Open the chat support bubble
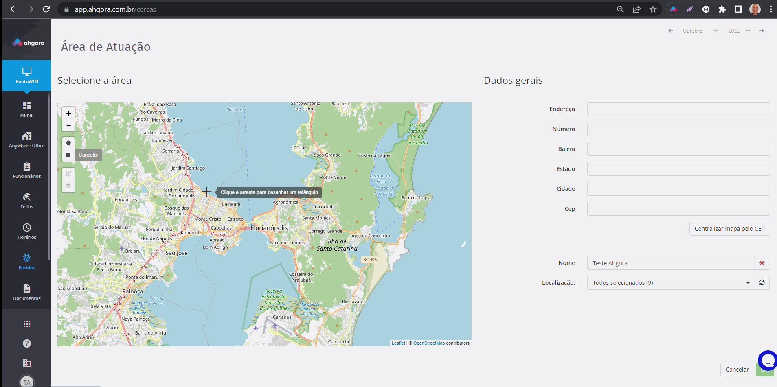 point(768,361)
